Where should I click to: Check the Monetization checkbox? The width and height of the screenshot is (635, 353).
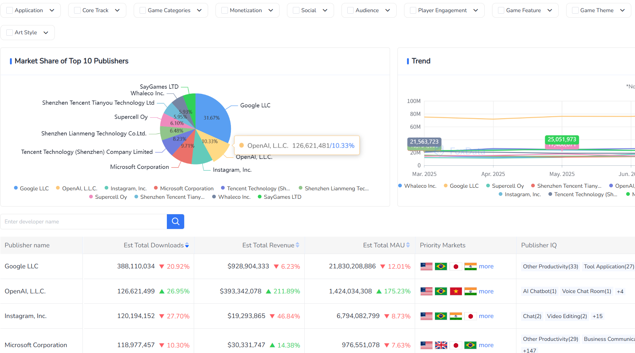pyautogui.click(x=225, y=10)
